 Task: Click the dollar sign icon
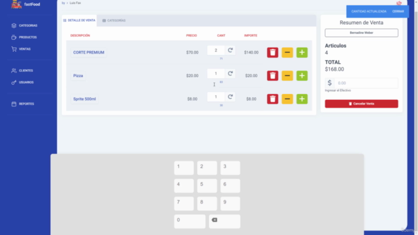pos(329,83)
